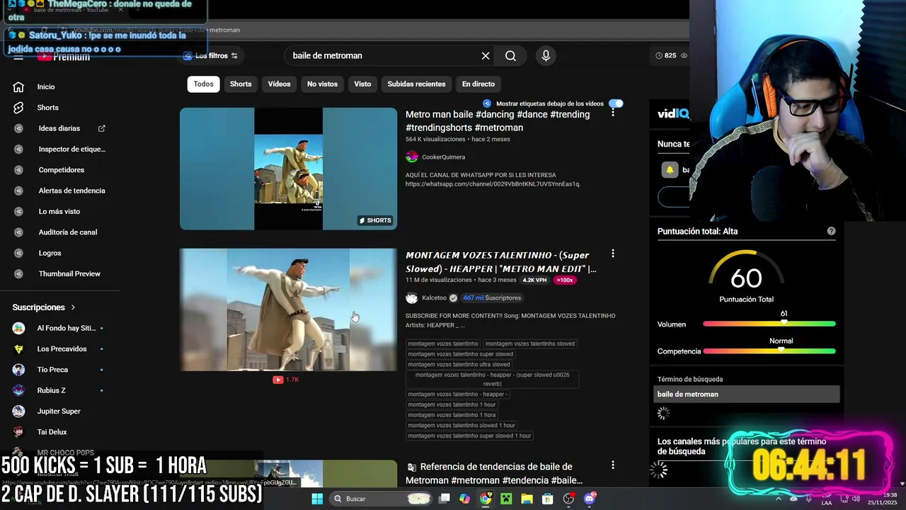Open Los Precavidos subscription

(x=59, y=349)
